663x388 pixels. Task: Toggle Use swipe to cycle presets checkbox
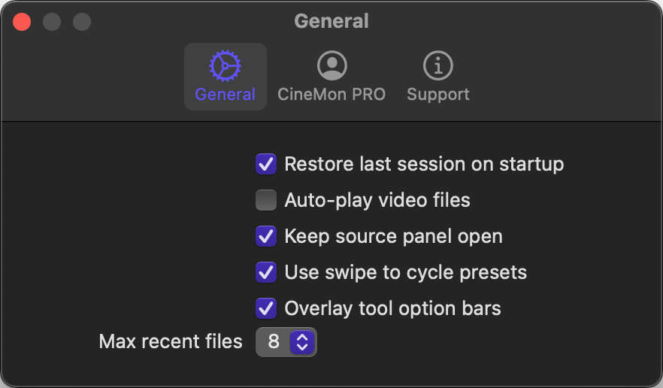point(266,272)
